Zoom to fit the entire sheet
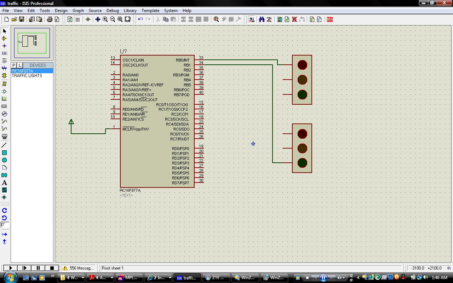The height and width of the screenshot is (283, 453). pos(120,19)
